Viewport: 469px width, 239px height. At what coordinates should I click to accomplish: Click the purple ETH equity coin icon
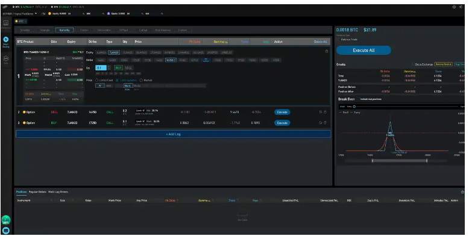109,13
